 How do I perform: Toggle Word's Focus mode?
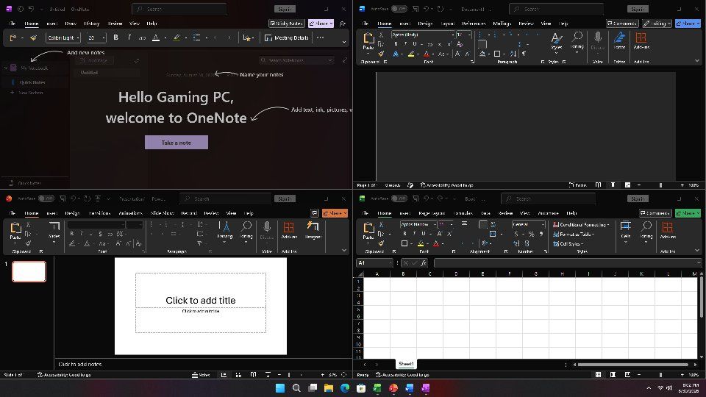(578, 185)
